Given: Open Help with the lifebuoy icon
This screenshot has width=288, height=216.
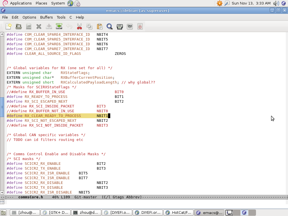Looking at the screenshot, I should click(140, 26).
